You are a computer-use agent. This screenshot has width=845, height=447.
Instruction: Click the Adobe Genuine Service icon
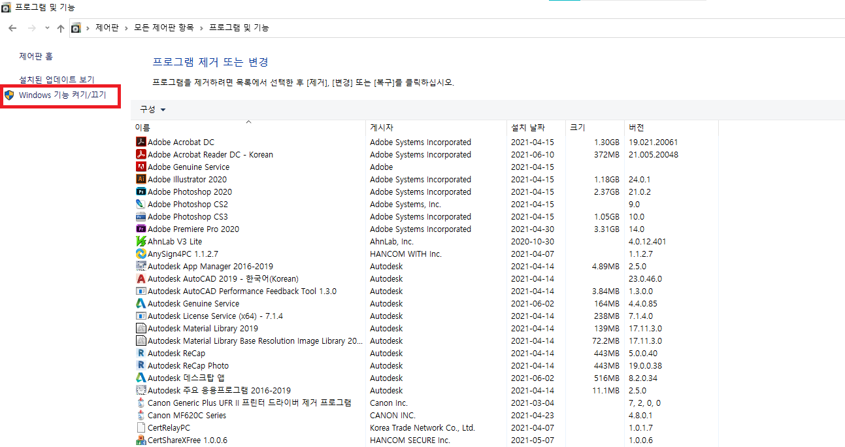click(141, 167)
